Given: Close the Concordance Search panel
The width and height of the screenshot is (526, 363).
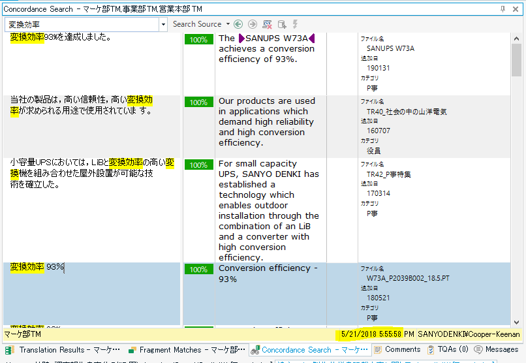Looking at the screenshot, I should (x=516, y=9).
